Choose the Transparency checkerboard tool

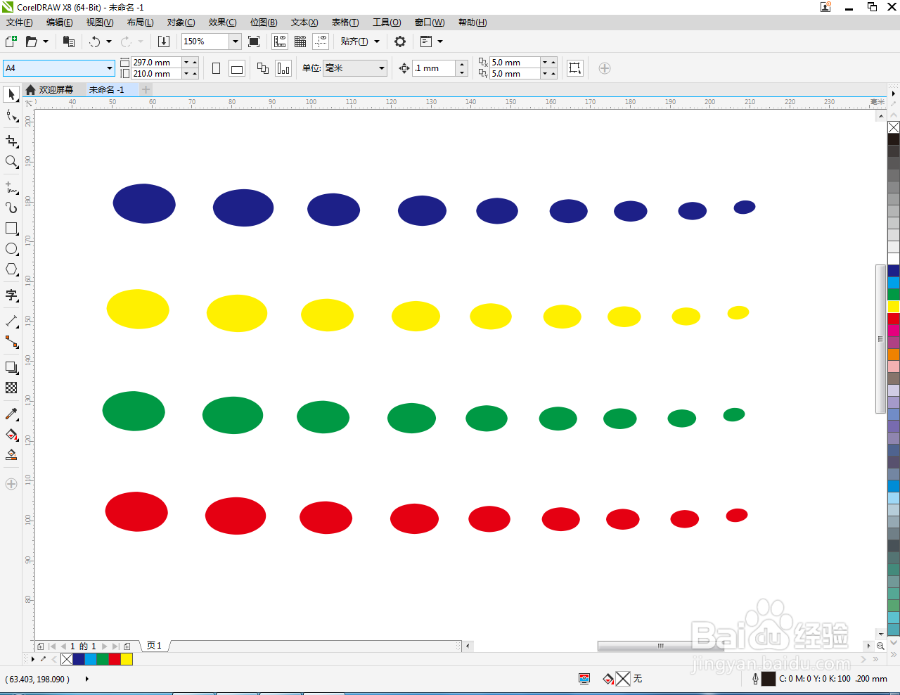coord(11,388)
